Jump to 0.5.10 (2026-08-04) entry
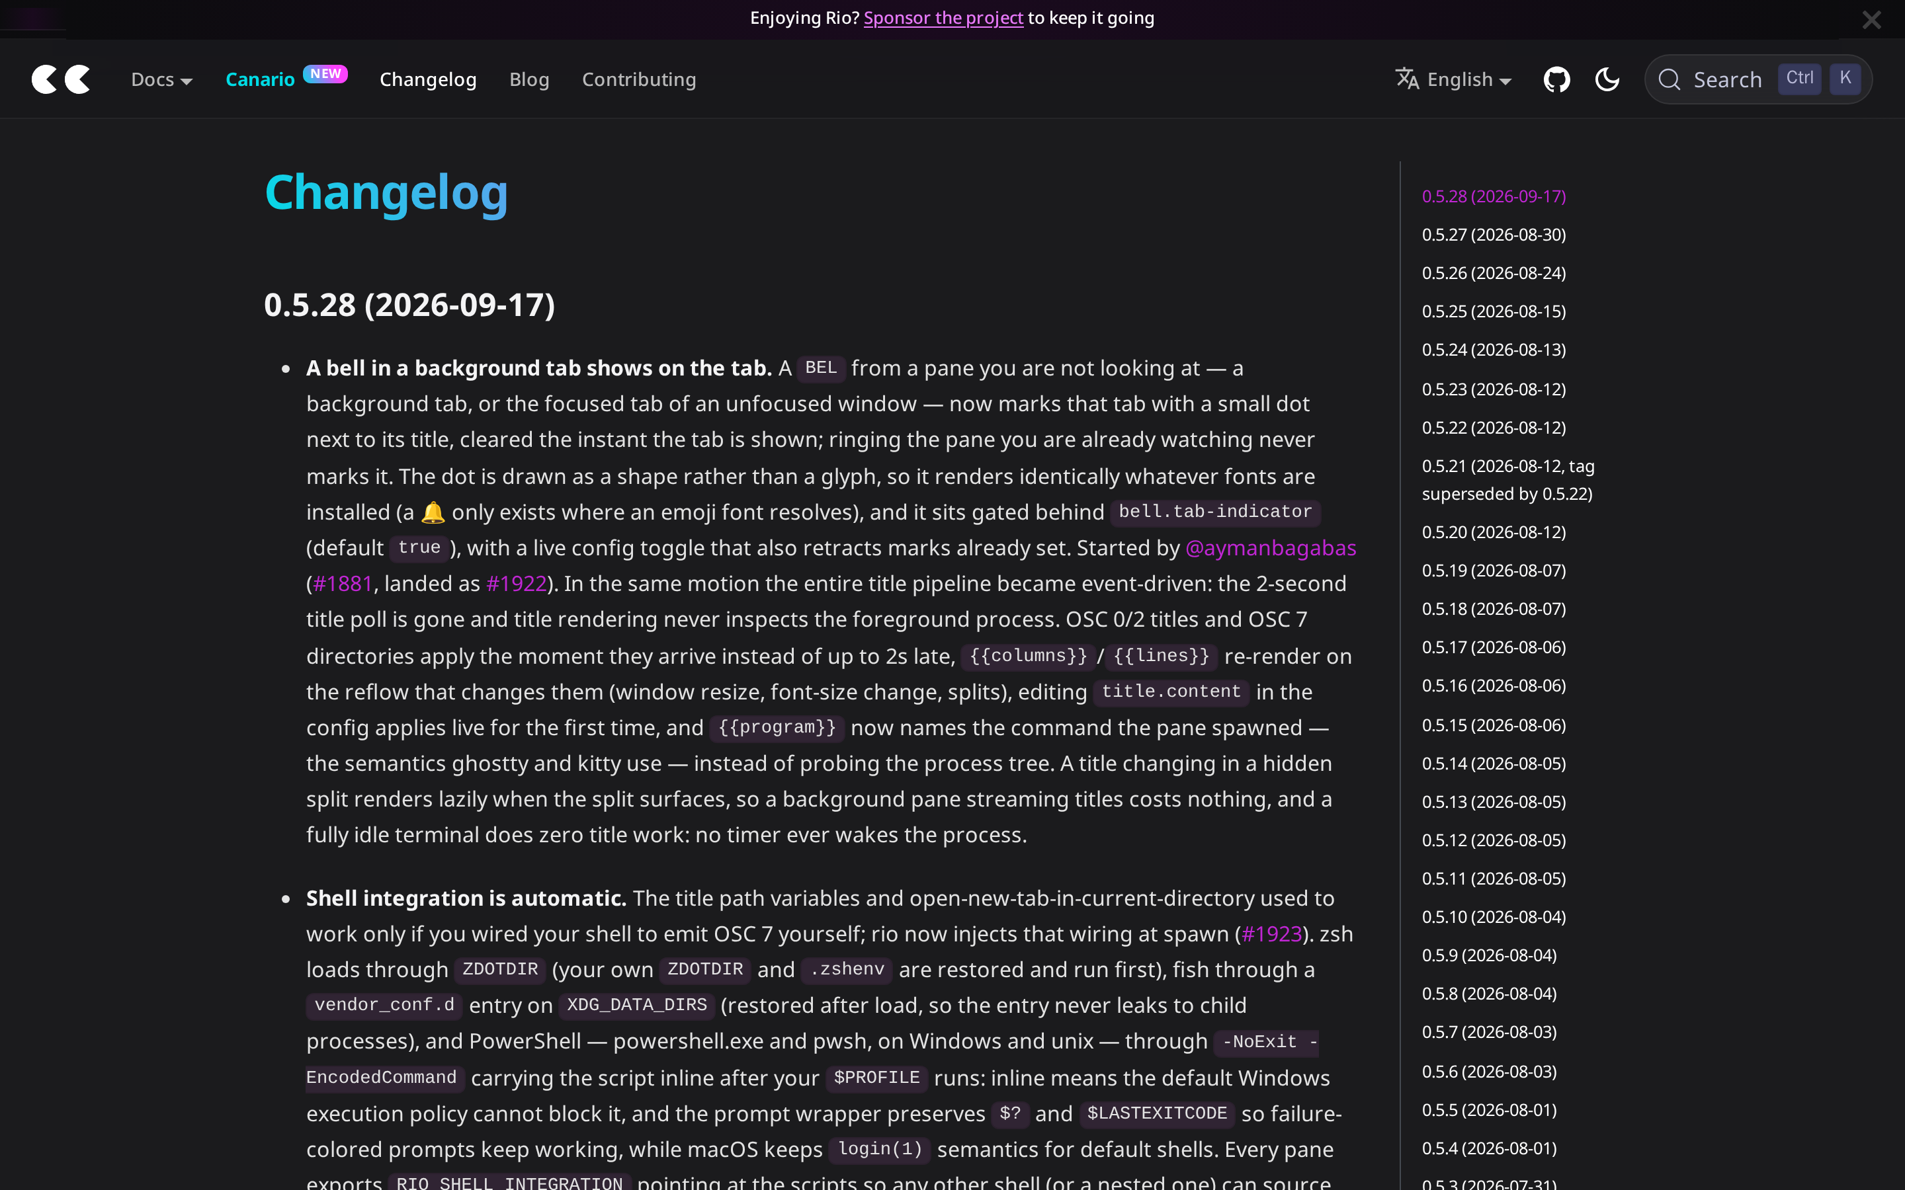Image resolution: width=1905 pixels, height=1190 pixels. tap(1494, 917)
